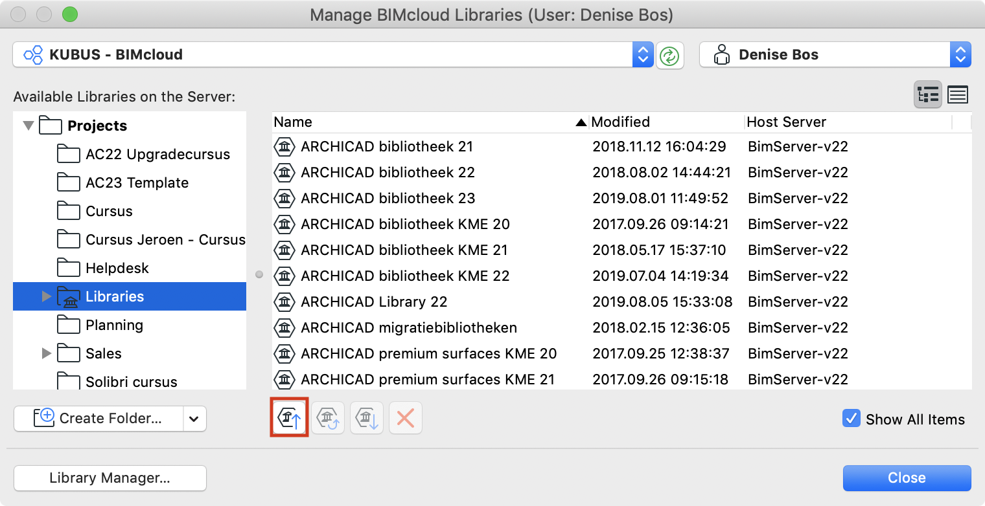The height and width of the screenshot is (506, 985).
Task: Click the Projects root folder icon
Action: pos(51,126)
